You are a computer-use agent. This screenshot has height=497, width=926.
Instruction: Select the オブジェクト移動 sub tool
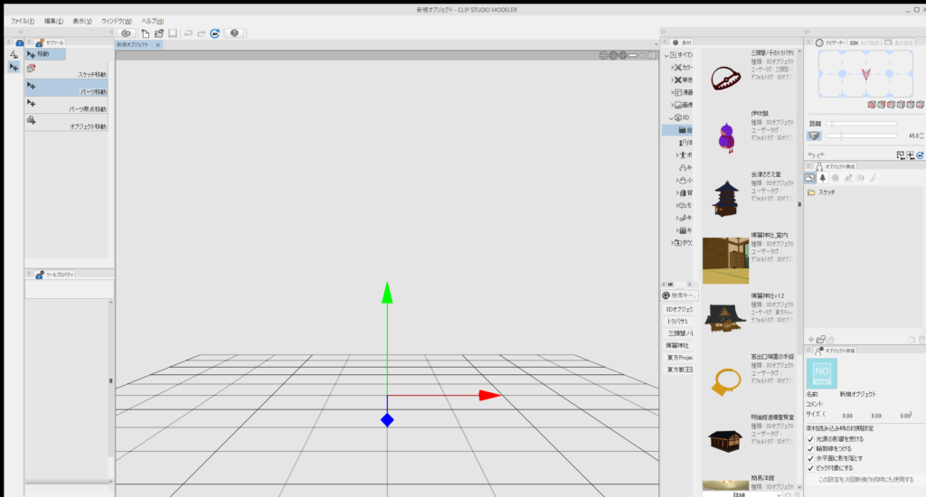(67, 126)
